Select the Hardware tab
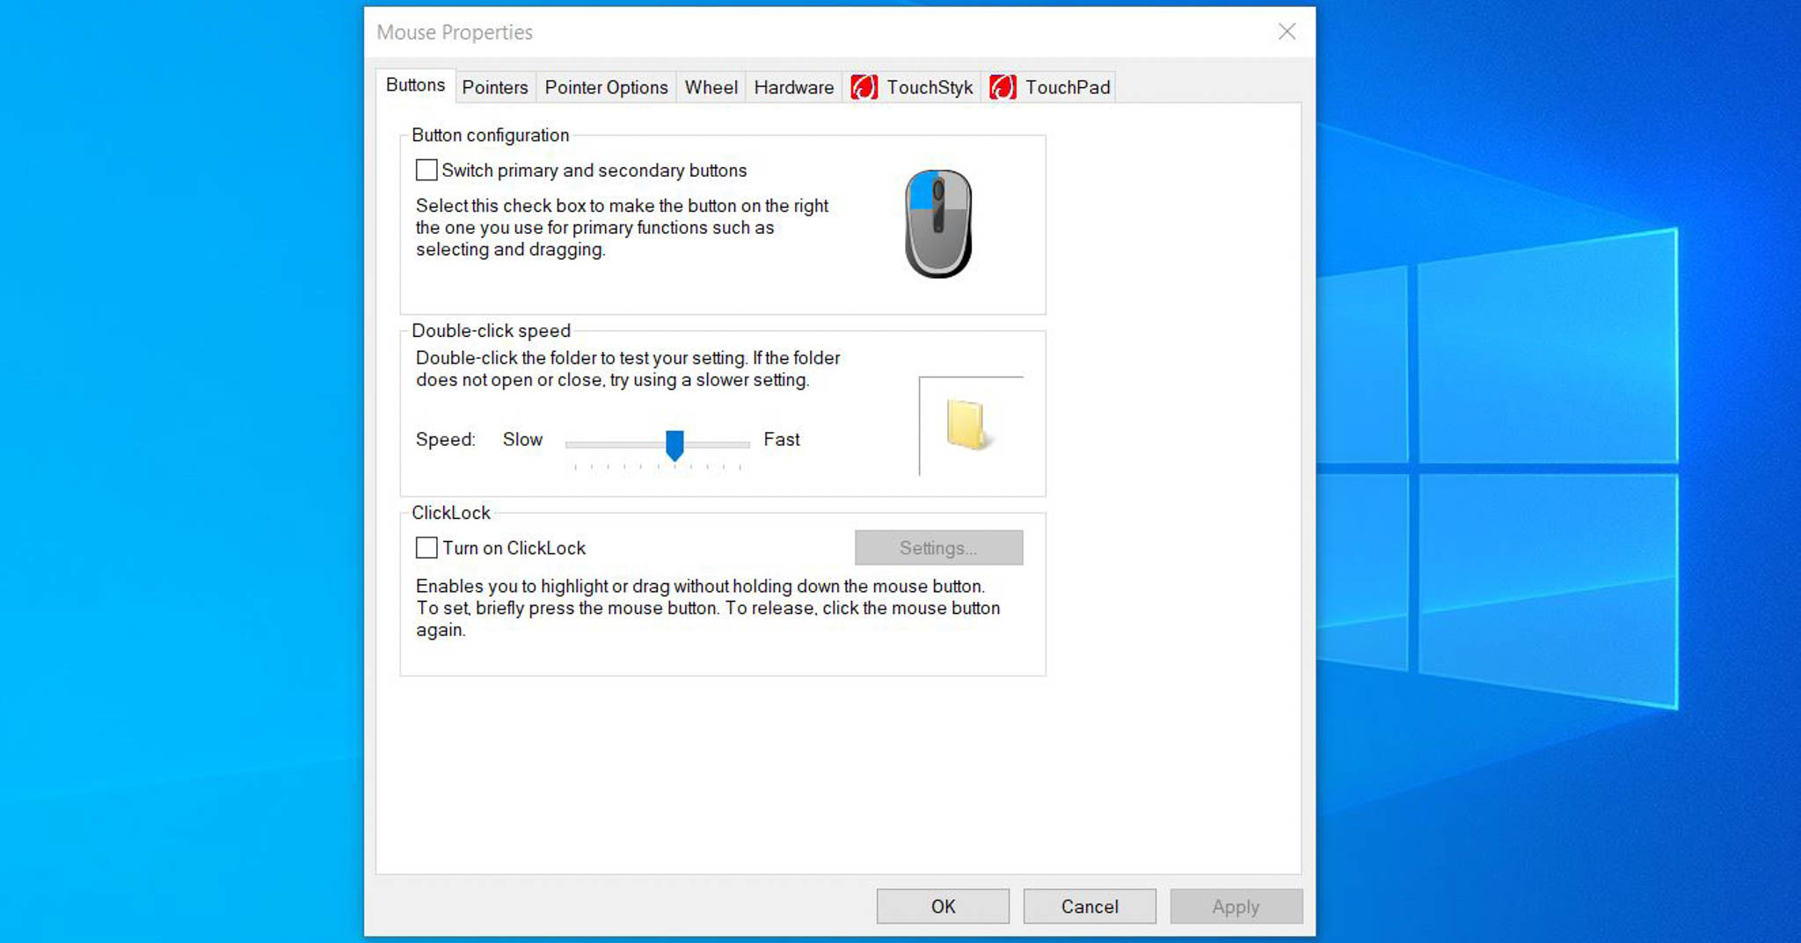1801x943 pixels. tap(793, 87)
